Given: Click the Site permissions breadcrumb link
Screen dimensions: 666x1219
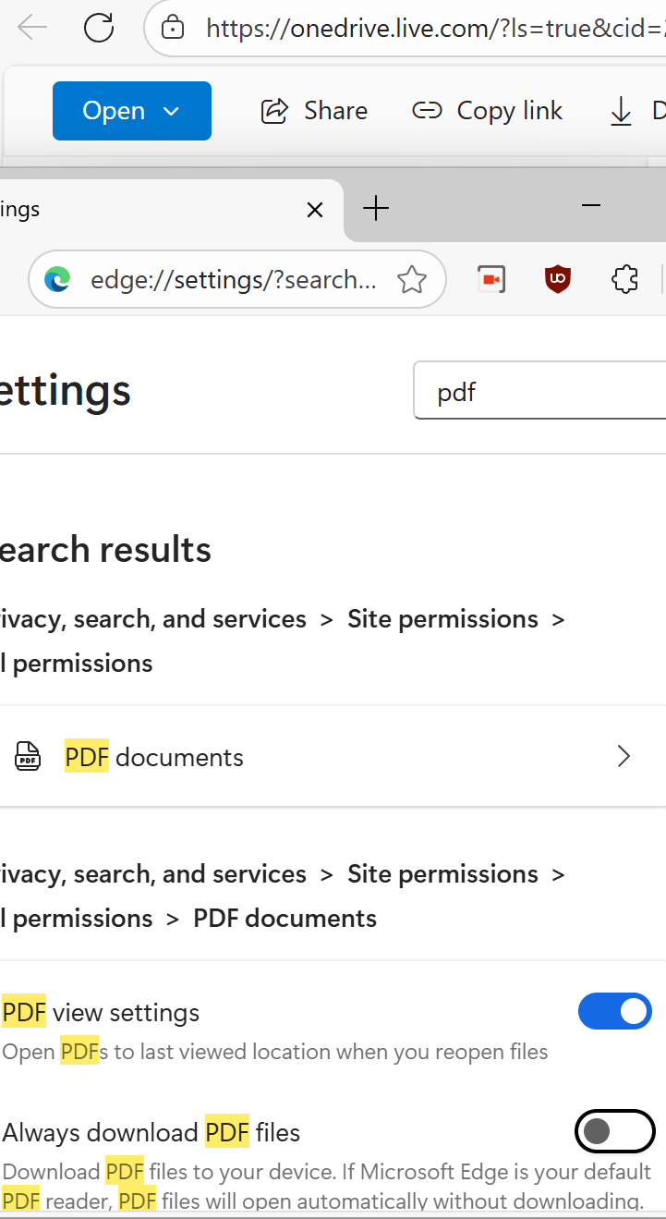Looking at the screenshot, I should 442,618.
